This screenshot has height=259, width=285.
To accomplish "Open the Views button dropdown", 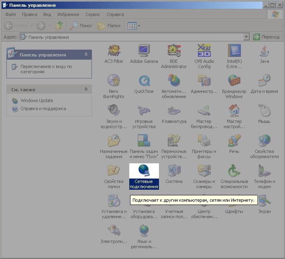I will 139,26.
